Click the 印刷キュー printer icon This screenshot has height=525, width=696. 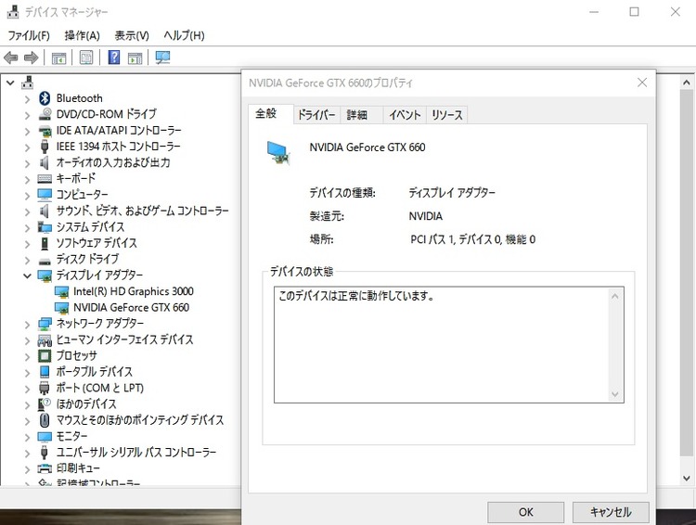pyautogui.click(x=45, y=468)
